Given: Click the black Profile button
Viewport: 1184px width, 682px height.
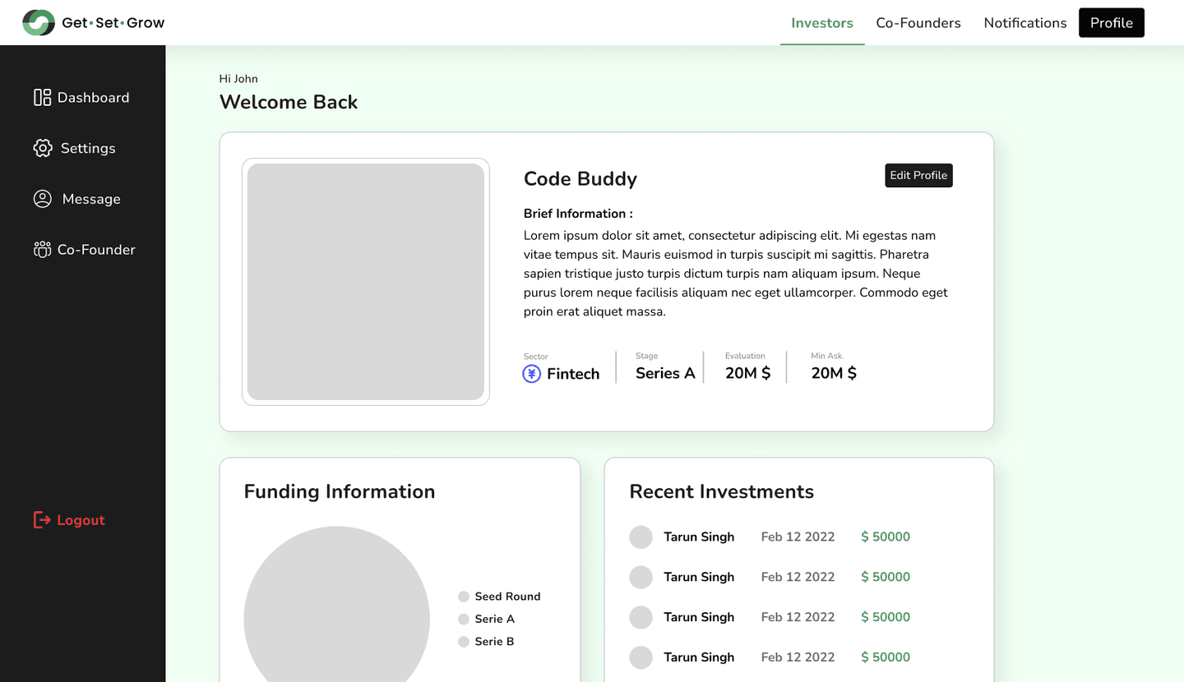Looking at the screenshot, I should [1112, 23].
